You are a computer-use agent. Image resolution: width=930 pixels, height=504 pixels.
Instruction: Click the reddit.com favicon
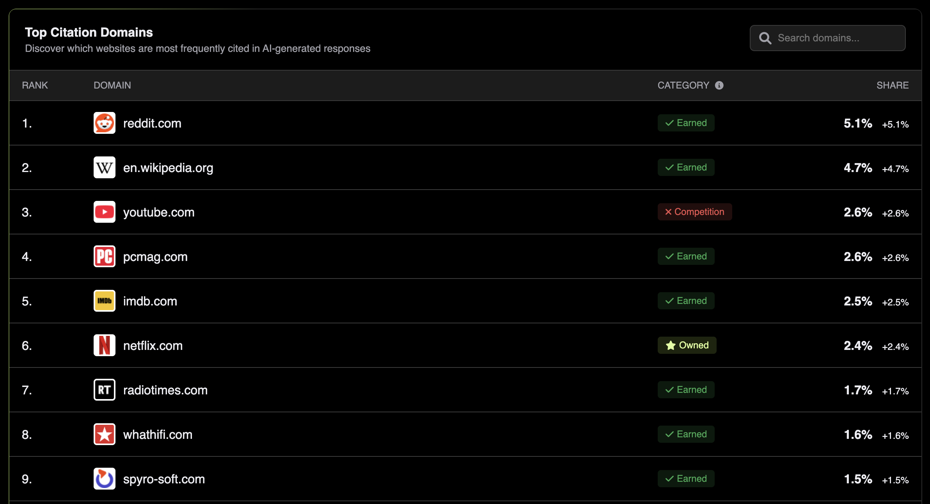104,123
